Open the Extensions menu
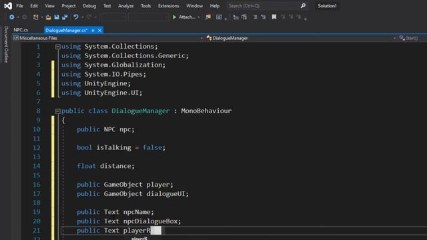427x240 pixels. 169,6
